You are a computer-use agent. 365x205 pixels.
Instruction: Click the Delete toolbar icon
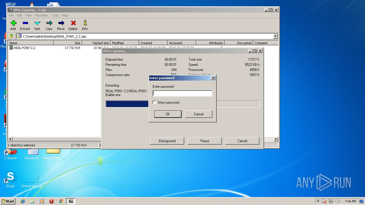pyautogui.click(x=73, y=25)
